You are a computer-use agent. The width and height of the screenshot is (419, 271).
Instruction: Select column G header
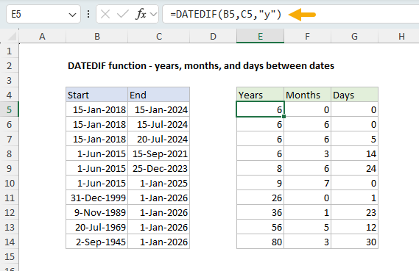coord(354,36)
